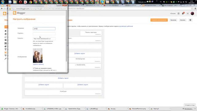
Task: Click the system tray volume icon
Action: pyautogui.click(x=183, y=2)
